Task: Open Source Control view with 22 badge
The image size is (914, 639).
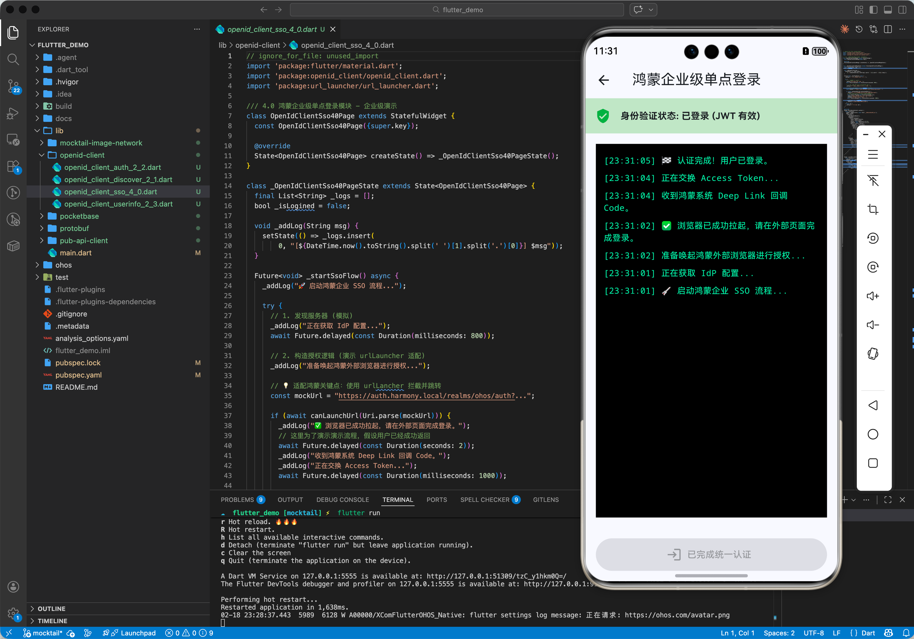Action: coord(13,85)
